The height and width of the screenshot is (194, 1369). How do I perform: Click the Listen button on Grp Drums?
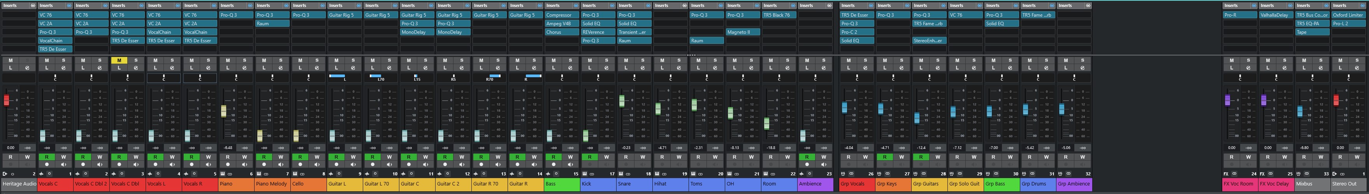(x=1030, y=68)
